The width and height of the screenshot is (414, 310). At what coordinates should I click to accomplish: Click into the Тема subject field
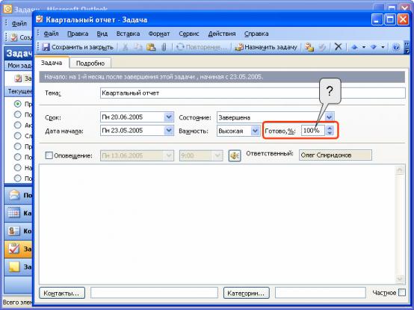(x=253, y=93)
